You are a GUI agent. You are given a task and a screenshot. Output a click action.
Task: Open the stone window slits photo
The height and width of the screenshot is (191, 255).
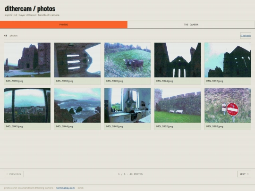pos(77,60)
